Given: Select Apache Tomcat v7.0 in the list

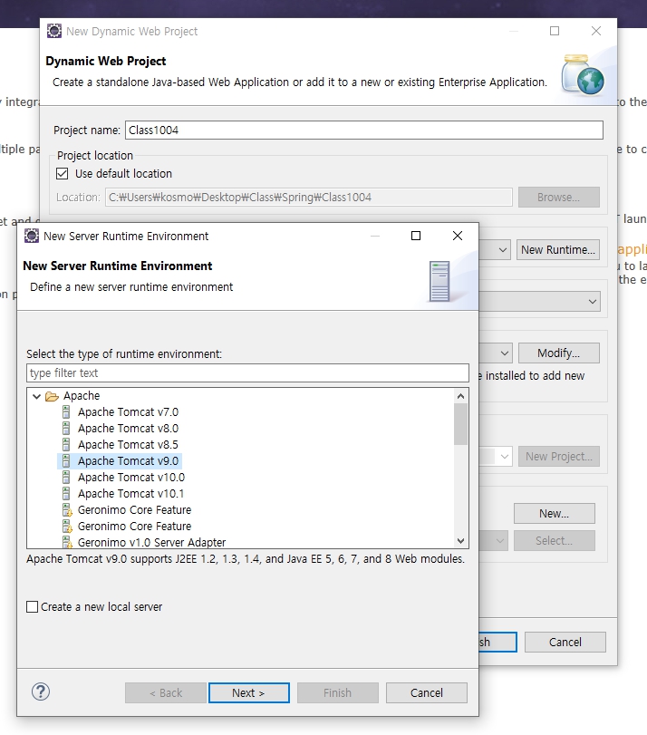Looking at the screenshot, I should click(x=128, y=412).
